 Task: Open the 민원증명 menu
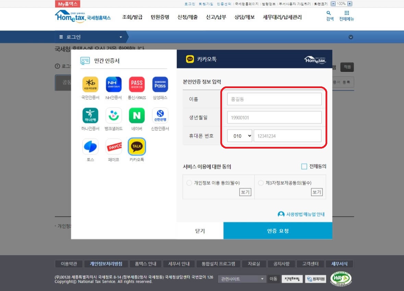[x=160, y=17]
